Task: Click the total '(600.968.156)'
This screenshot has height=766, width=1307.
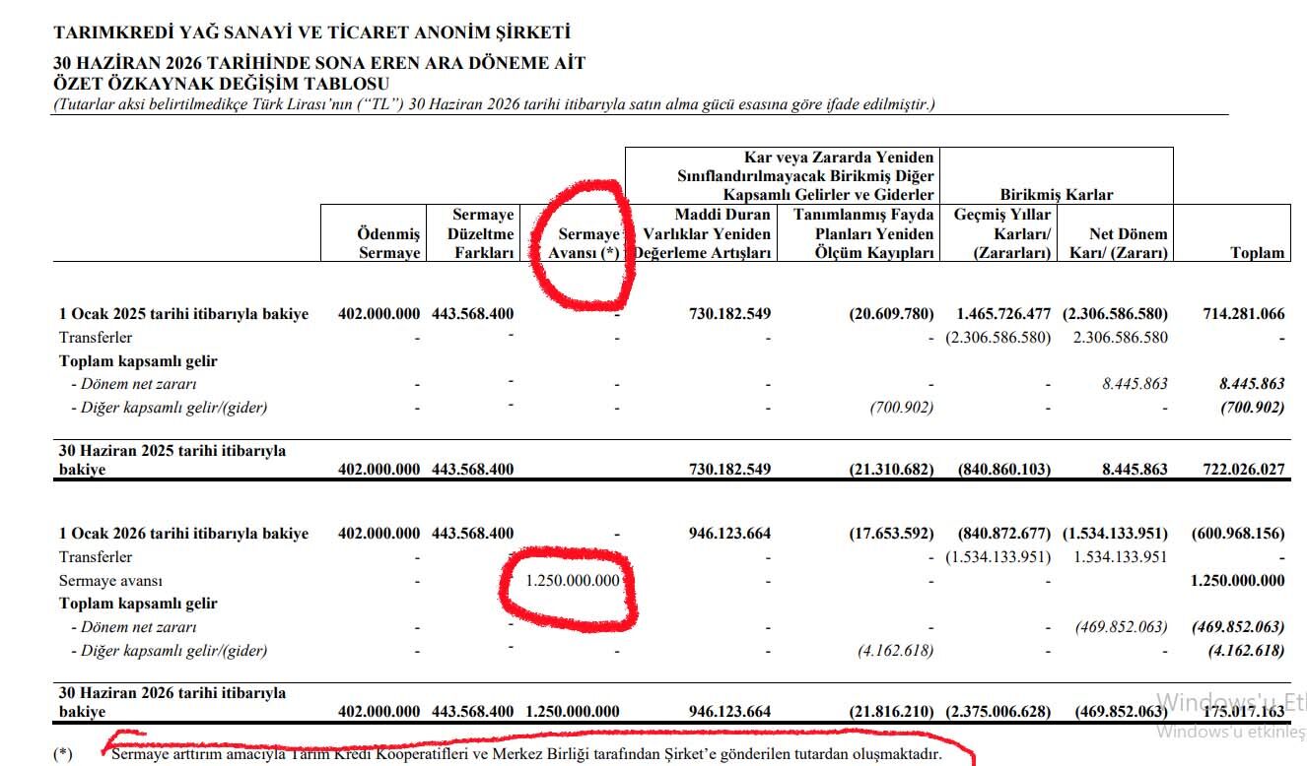Action: pos(1239,534)
